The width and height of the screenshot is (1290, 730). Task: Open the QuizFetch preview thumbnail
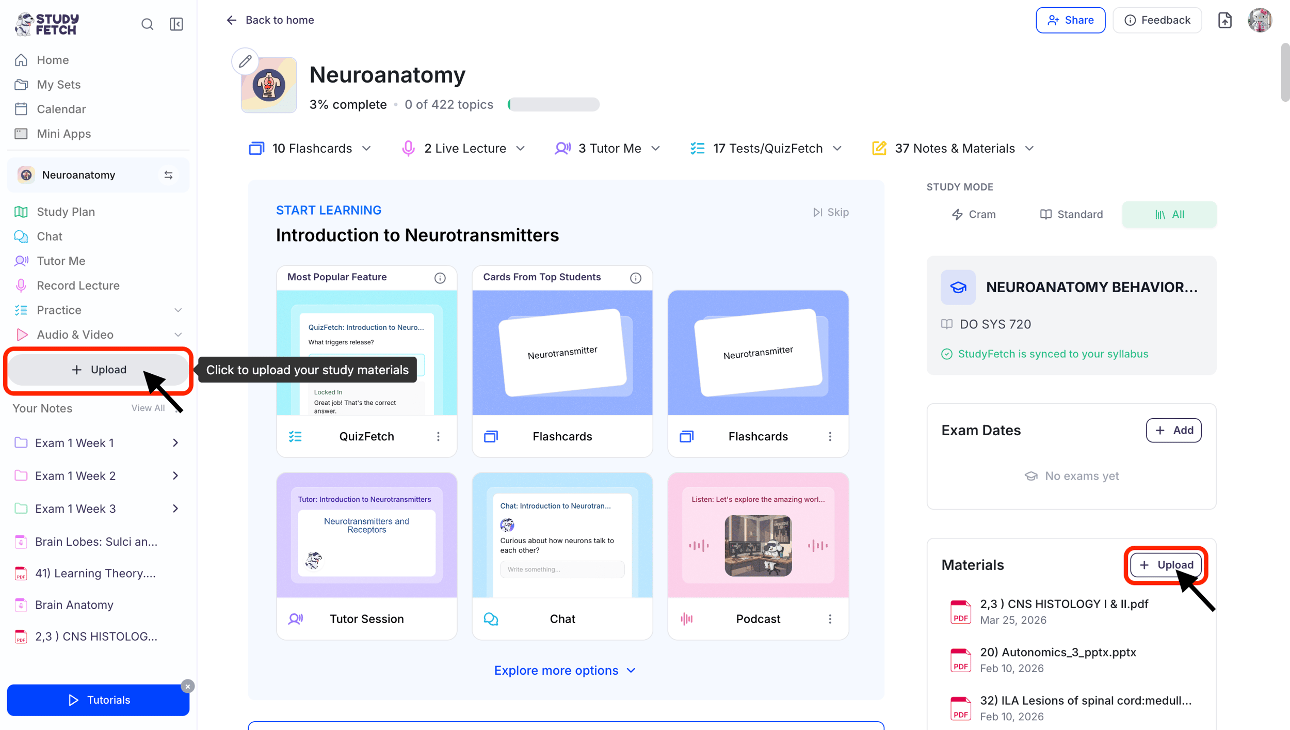tap(366, 353)
